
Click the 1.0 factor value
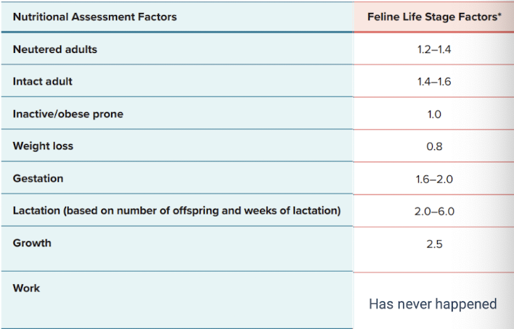[434, 114]
